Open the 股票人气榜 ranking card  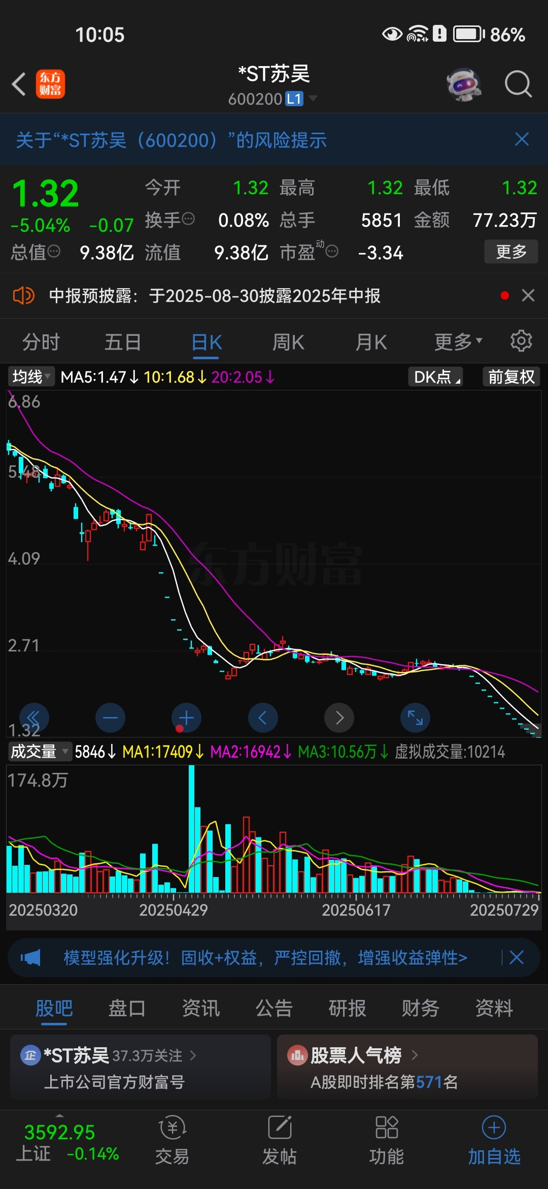click(x=407, y=1067)
